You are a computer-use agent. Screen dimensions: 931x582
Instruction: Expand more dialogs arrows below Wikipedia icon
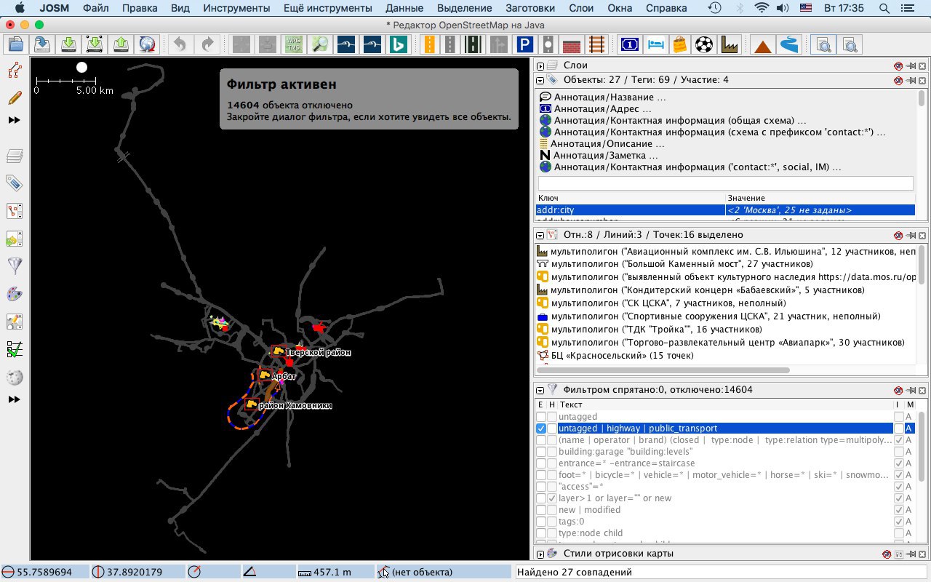pos(14,399)
